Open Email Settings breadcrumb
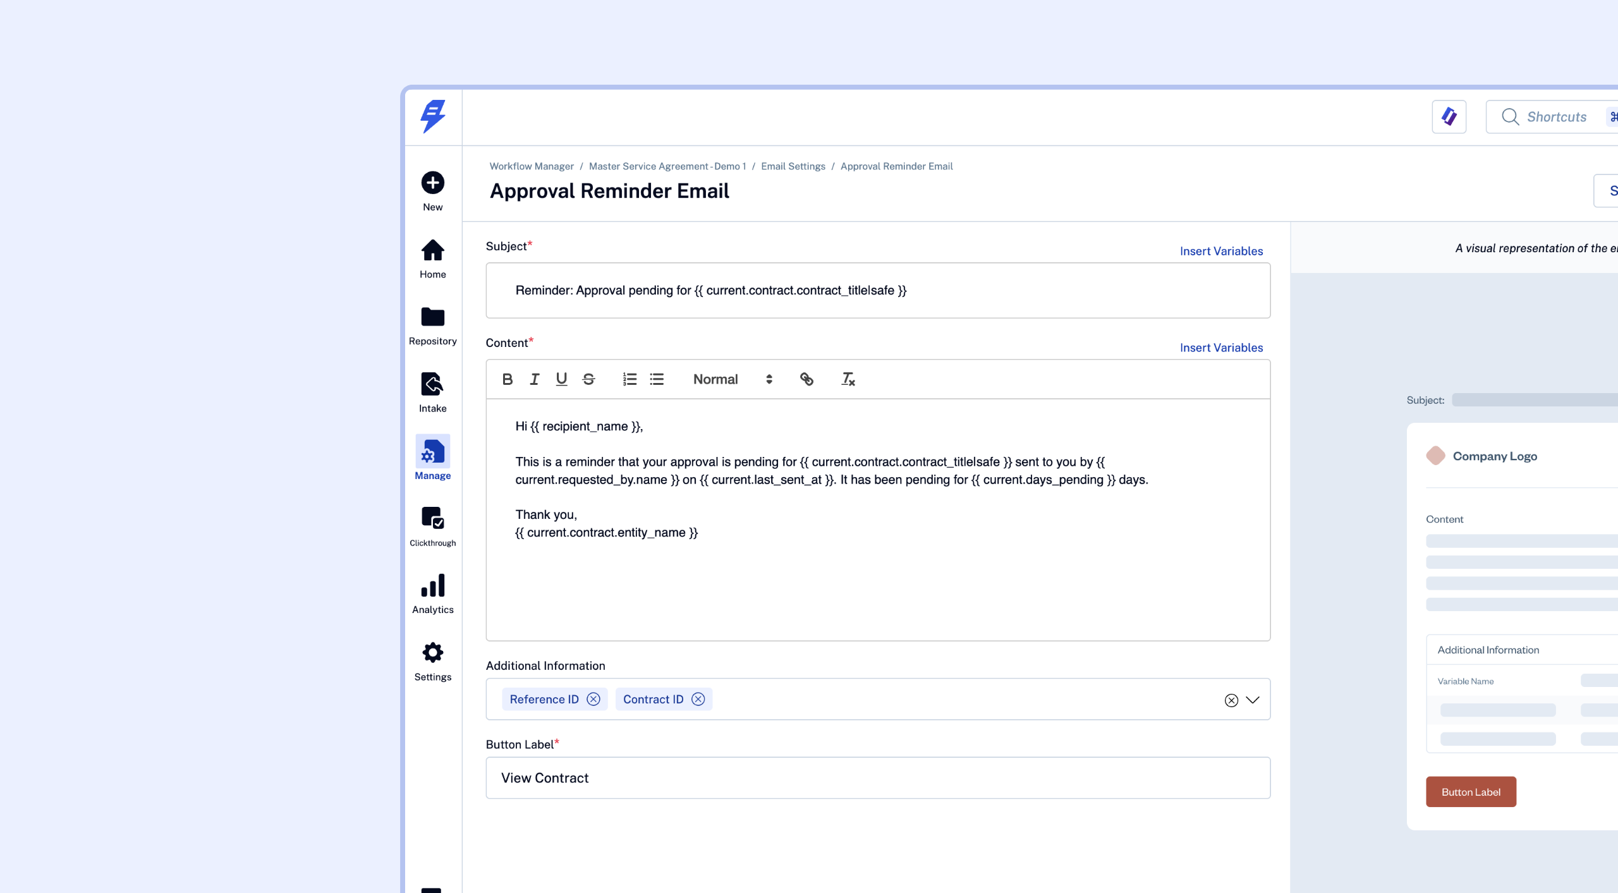This screenshot has height=893, width=1618. tap(793, 166)
